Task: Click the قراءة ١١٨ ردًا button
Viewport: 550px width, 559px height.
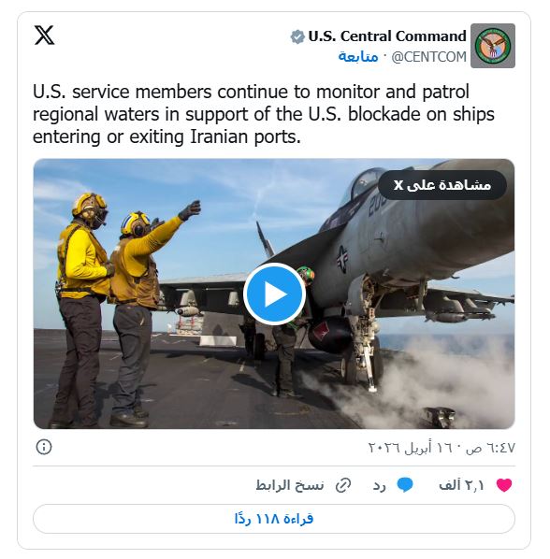Action: click(274, 519)
